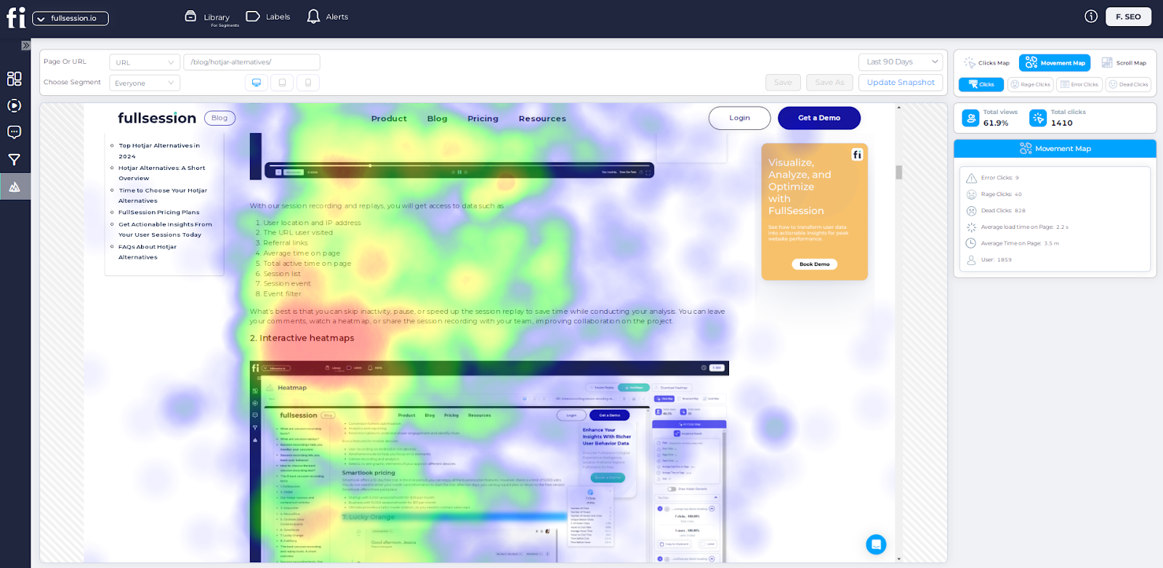
Task: Click the Movement Map panel header
Action: [1055, 148]
